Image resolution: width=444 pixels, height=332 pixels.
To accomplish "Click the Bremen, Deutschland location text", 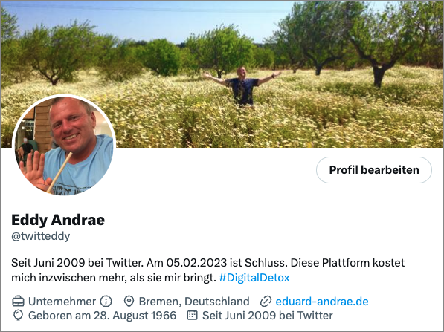I will 194,302.
